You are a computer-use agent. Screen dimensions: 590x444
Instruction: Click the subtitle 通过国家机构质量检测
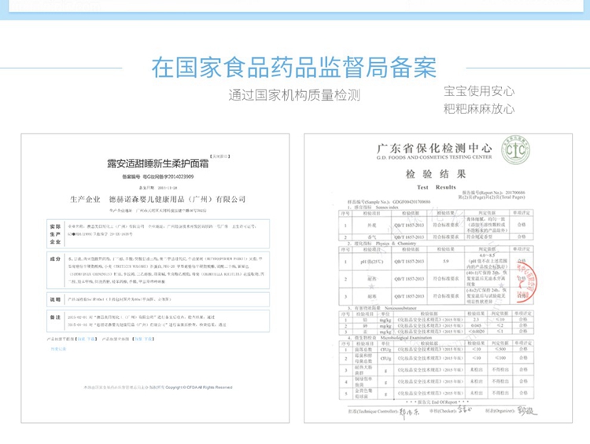(293, 96)
